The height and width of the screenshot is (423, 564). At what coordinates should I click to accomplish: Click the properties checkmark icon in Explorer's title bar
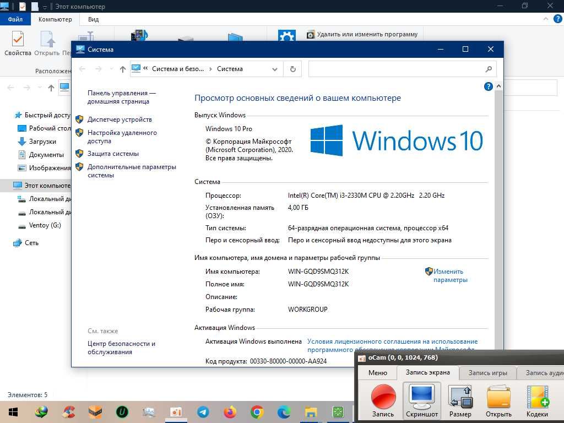point(22,6)
